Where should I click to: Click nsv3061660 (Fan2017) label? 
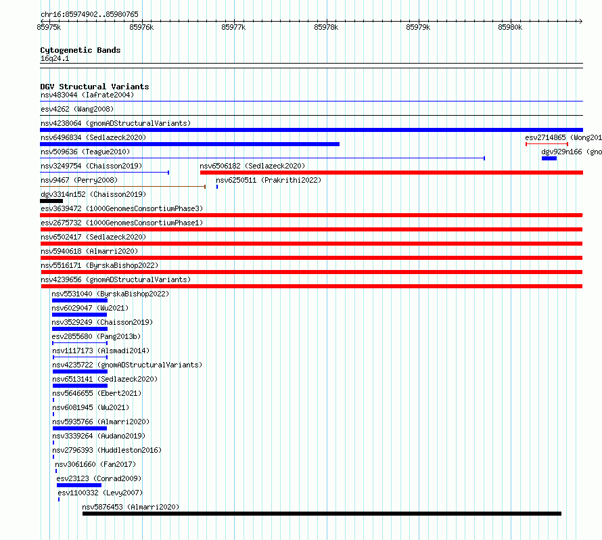point(95,464)
